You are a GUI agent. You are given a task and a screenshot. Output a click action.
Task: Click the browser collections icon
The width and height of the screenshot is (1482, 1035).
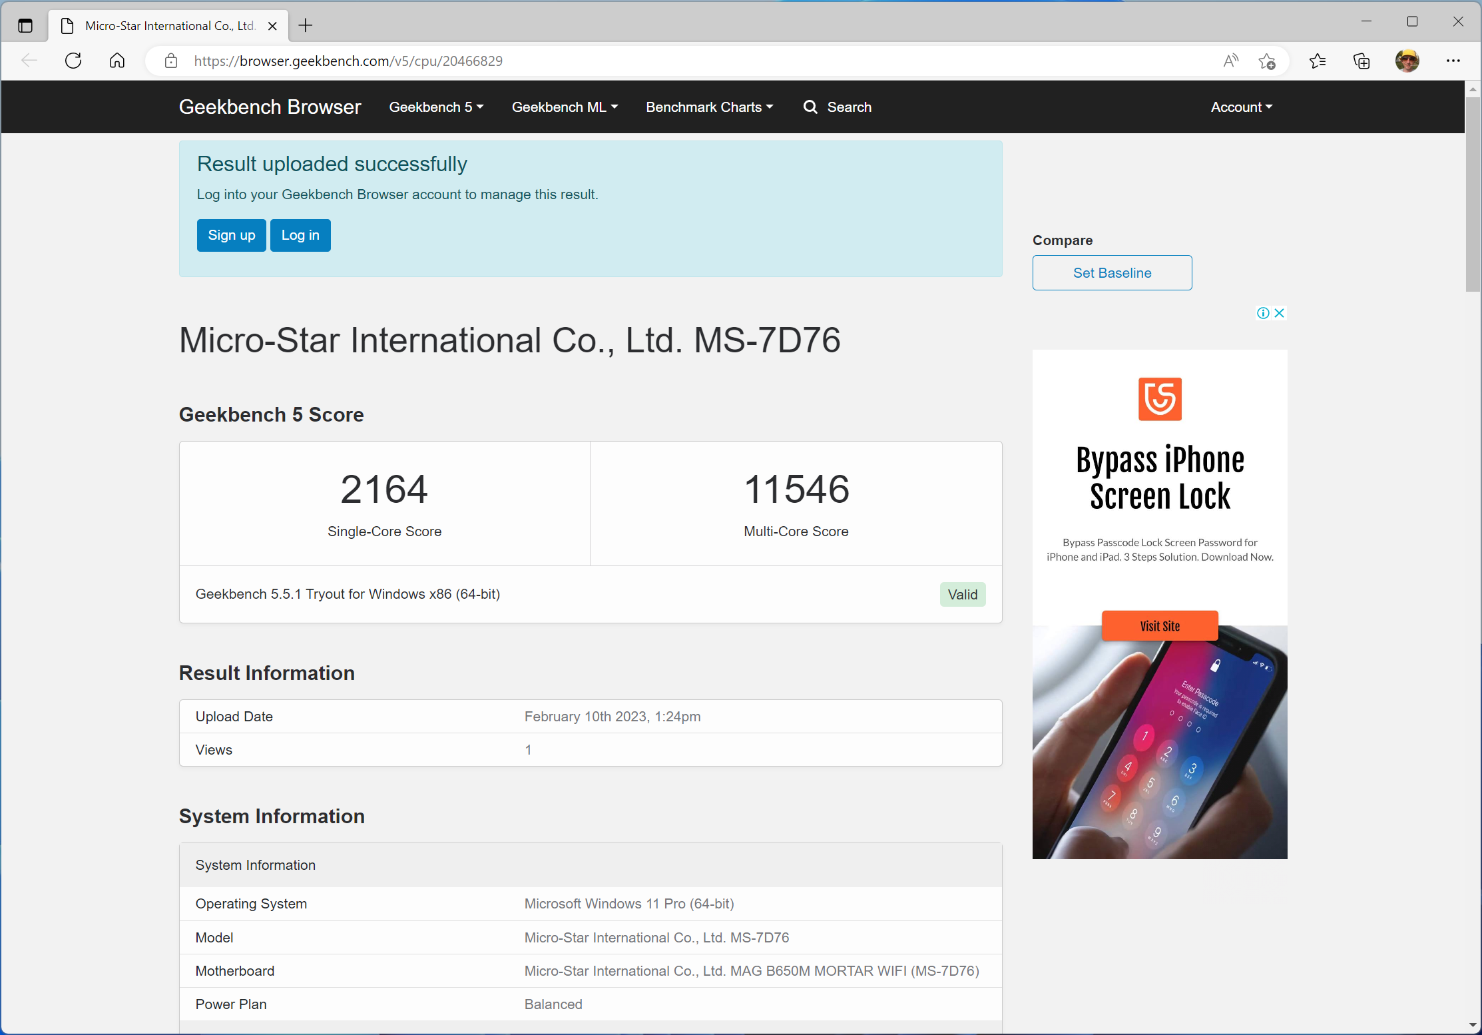pos(1361,62)
